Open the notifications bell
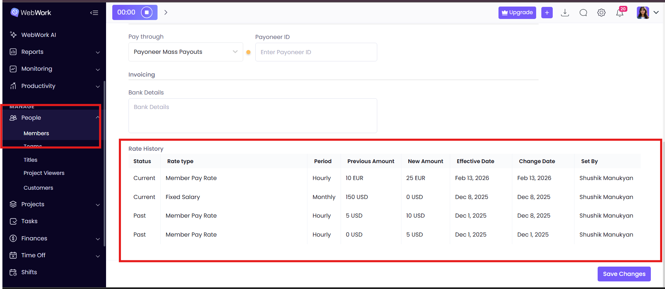 coord(620,13)
